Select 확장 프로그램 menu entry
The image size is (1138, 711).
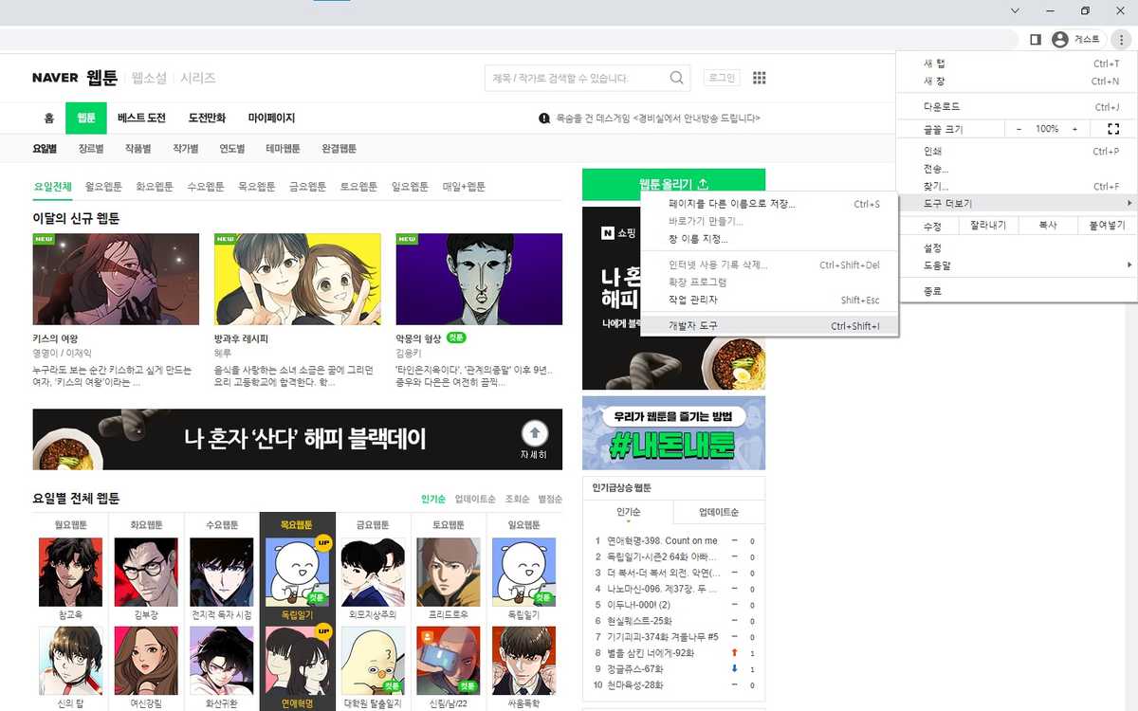767,282
